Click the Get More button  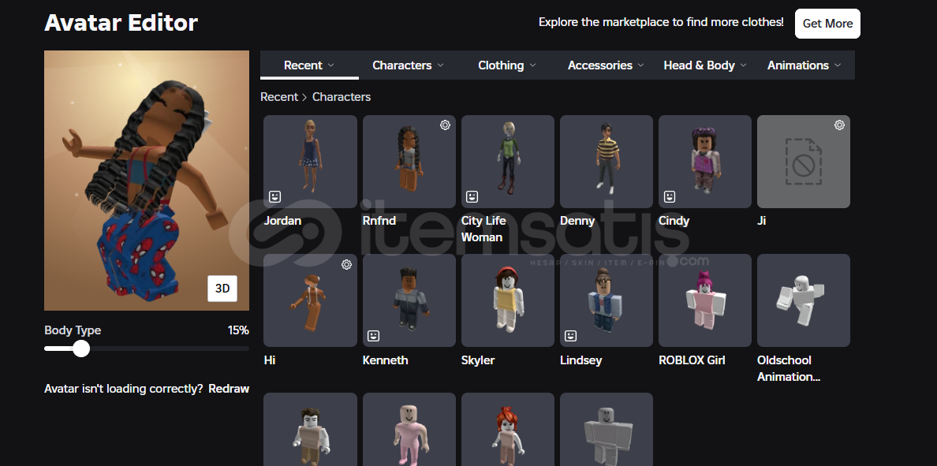click(827, 24)
